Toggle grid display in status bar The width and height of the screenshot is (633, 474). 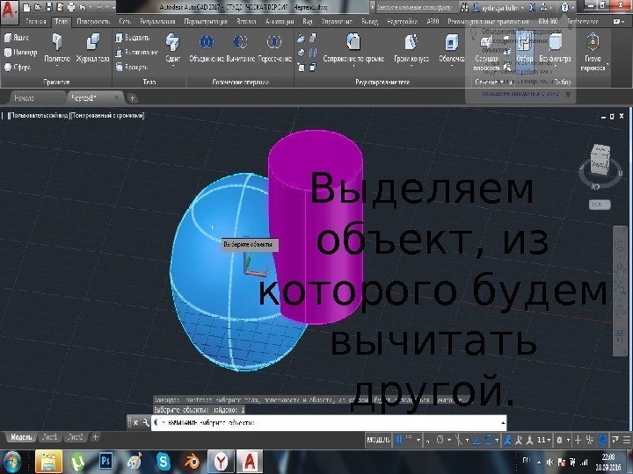(399, 440)
